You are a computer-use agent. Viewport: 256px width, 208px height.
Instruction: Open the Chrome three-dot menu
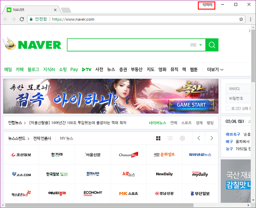250,19
